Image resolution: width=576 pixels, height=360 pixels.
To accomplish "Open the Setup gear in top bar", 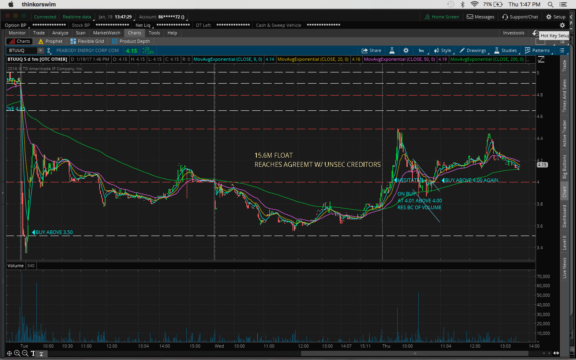I will 556,17.
